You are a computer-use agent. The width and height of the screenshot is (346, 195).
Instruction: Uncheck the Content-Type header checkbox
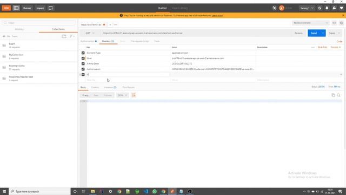83,53
